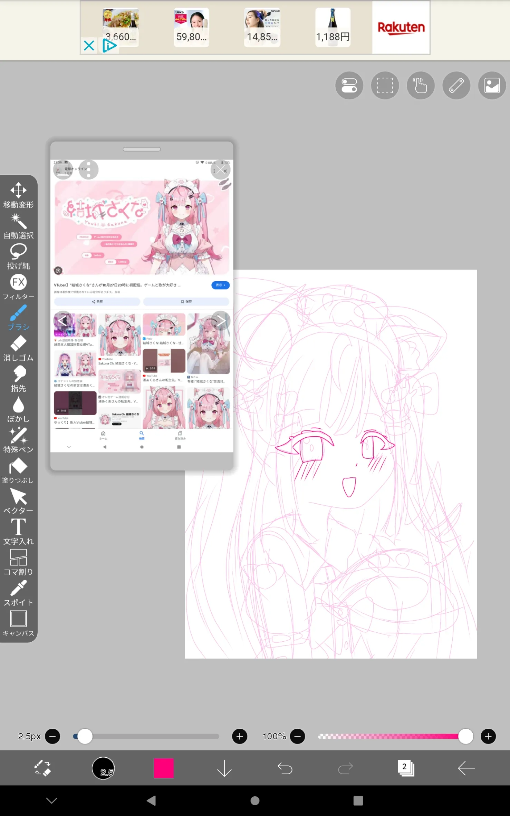Viewport: 510px width, 816px height.
Task: Select the Move/Transform (移動変形) tool
Action: 18,195
